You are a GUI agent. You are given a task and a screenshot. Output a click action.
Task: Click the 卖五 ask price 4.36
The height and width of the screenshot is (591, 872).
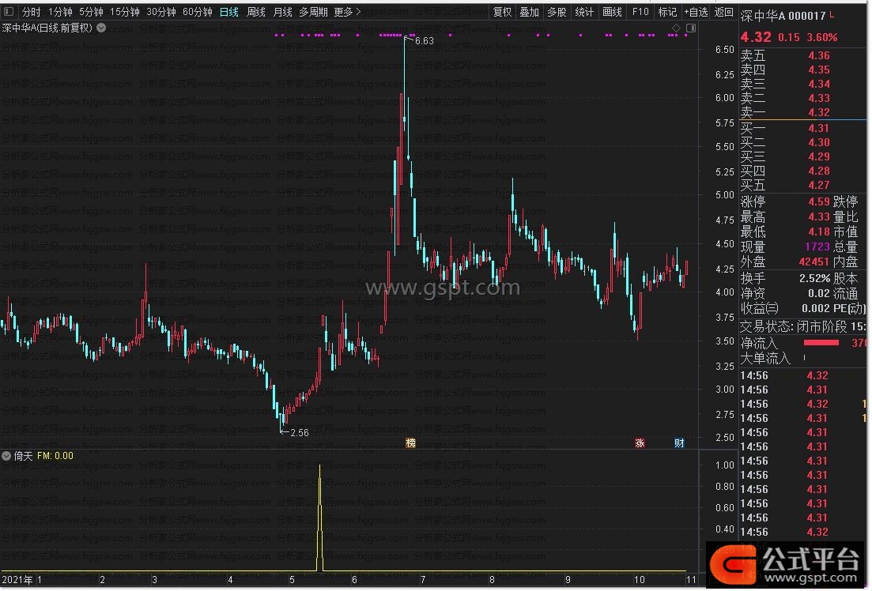coord(818,55)
